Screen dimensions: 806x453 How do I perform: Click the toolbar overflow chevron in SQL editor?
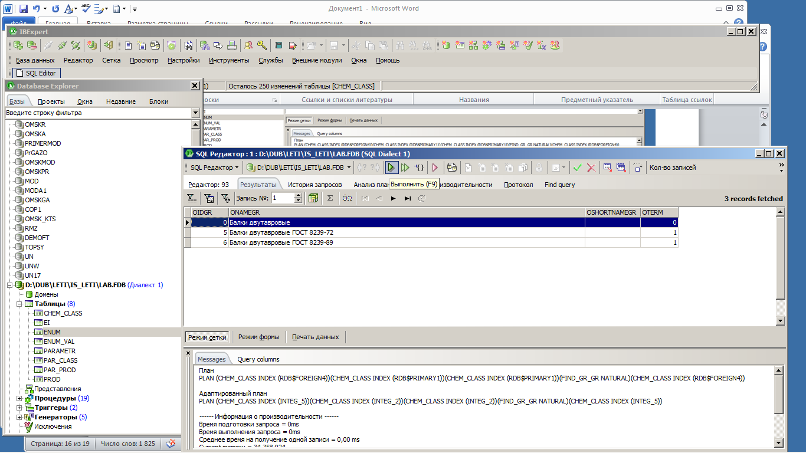tap(782, 168)
